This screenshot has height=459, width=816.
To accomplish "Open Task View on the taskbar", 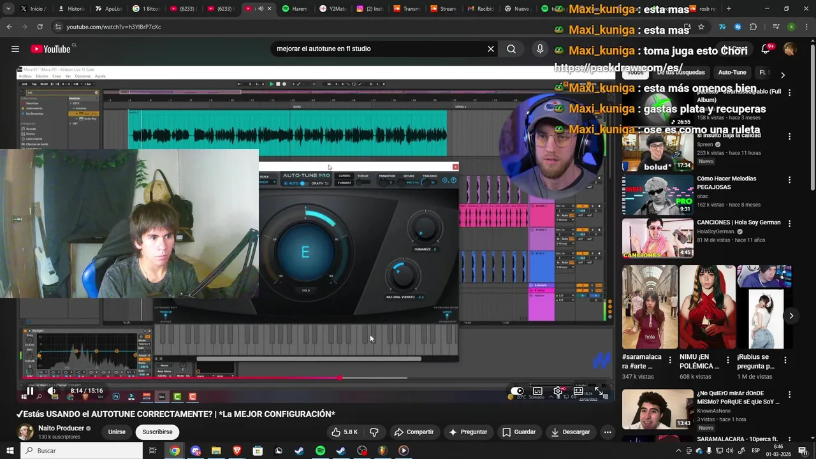I will (x=153, y=451).
